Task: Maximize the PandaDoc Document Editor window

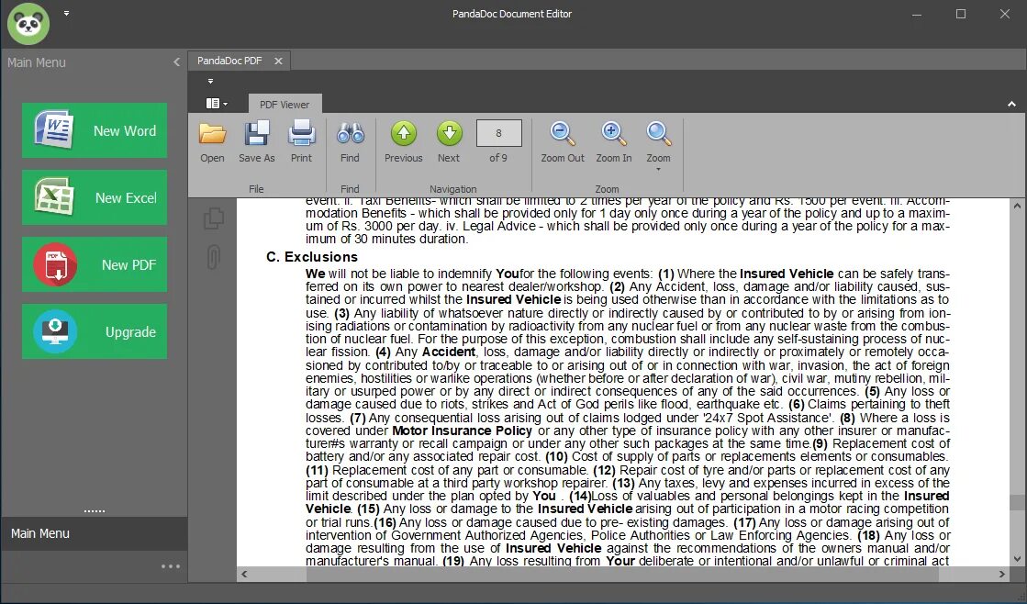Action: tap(961, 14)
